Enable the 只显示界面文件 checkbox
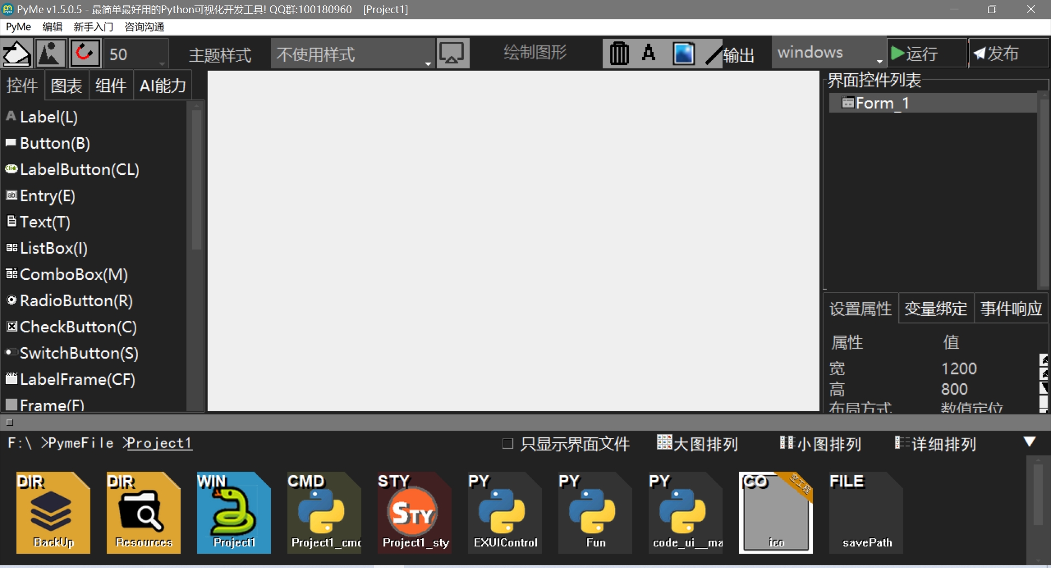The image size is (1051, 568). point(508,443)
